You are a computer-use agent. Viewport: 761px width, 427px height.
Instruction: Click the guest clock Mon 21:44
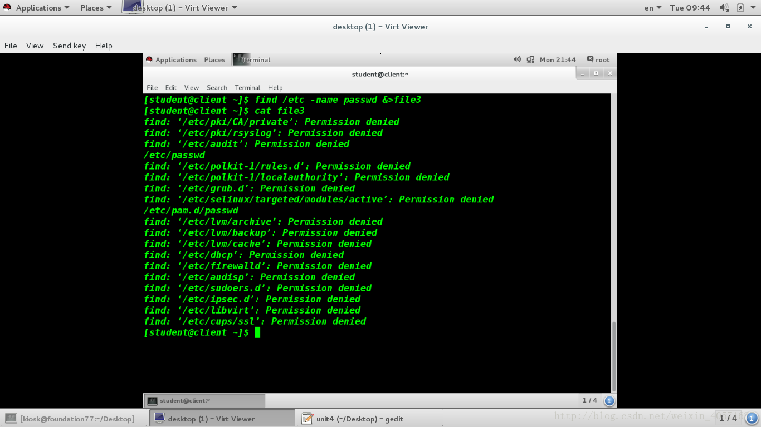558,59
